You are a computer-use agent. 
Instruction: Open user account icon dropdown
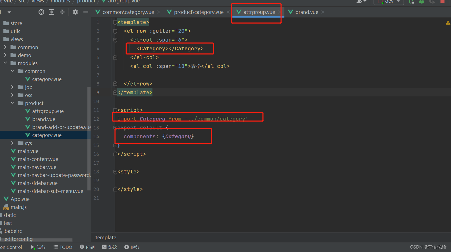361,2
